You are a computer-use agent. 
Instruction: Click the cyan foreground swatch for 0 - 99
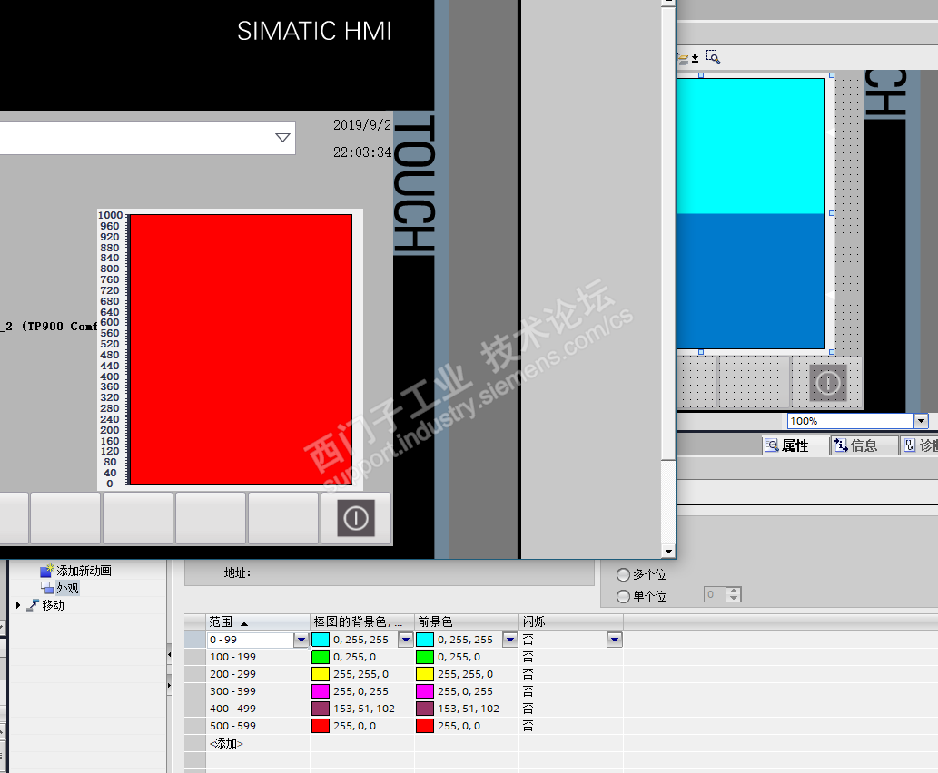click(x=425, y=640)
